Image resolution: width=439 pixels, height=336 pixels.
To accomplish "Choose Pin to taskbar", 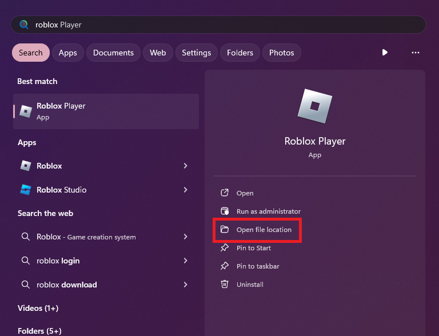I will coord(258,266).
